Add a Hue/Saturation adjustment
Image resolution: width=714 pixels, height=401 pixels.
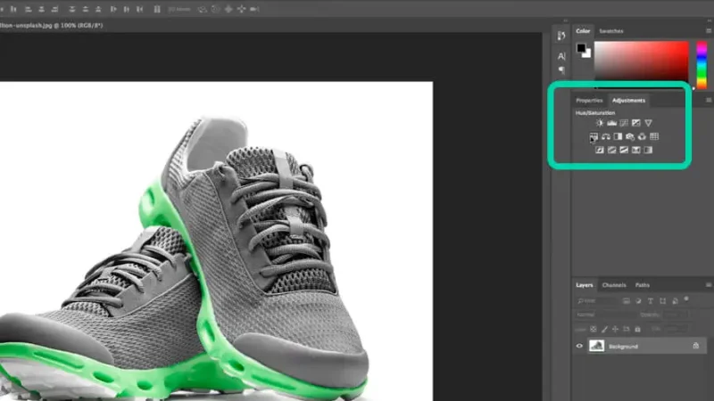point(594,136)
